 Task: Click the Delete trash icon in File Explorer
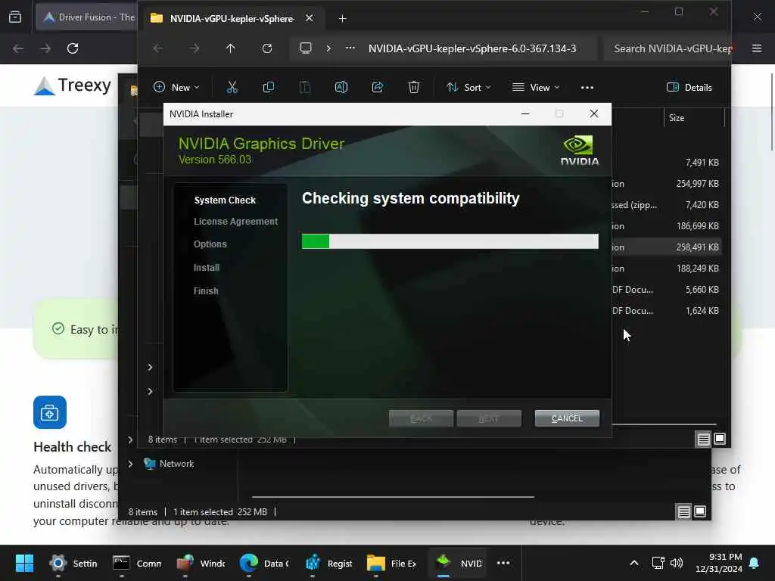414,88
